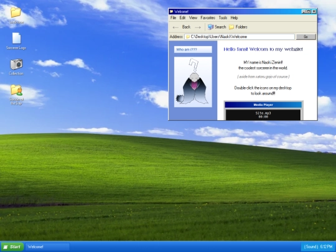This screenshot has height=252, width=336.
Task: Open the File menu
Action: pyautogui.click(x=173, y=18)
